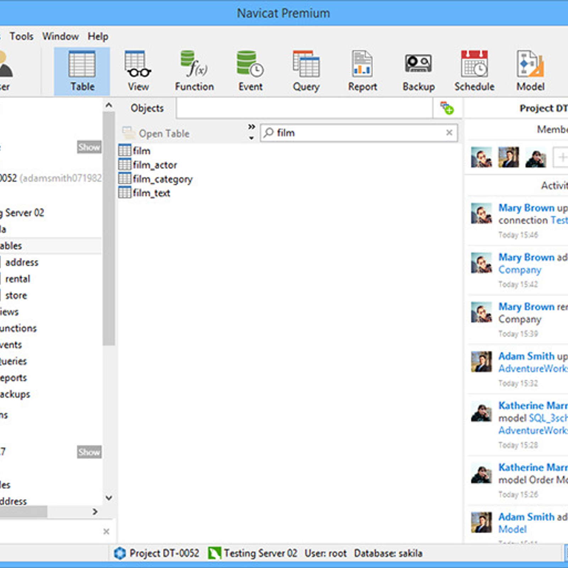Screen dimensions: 568x568
Task: Click the second member avatar
Action: (508, 157)
